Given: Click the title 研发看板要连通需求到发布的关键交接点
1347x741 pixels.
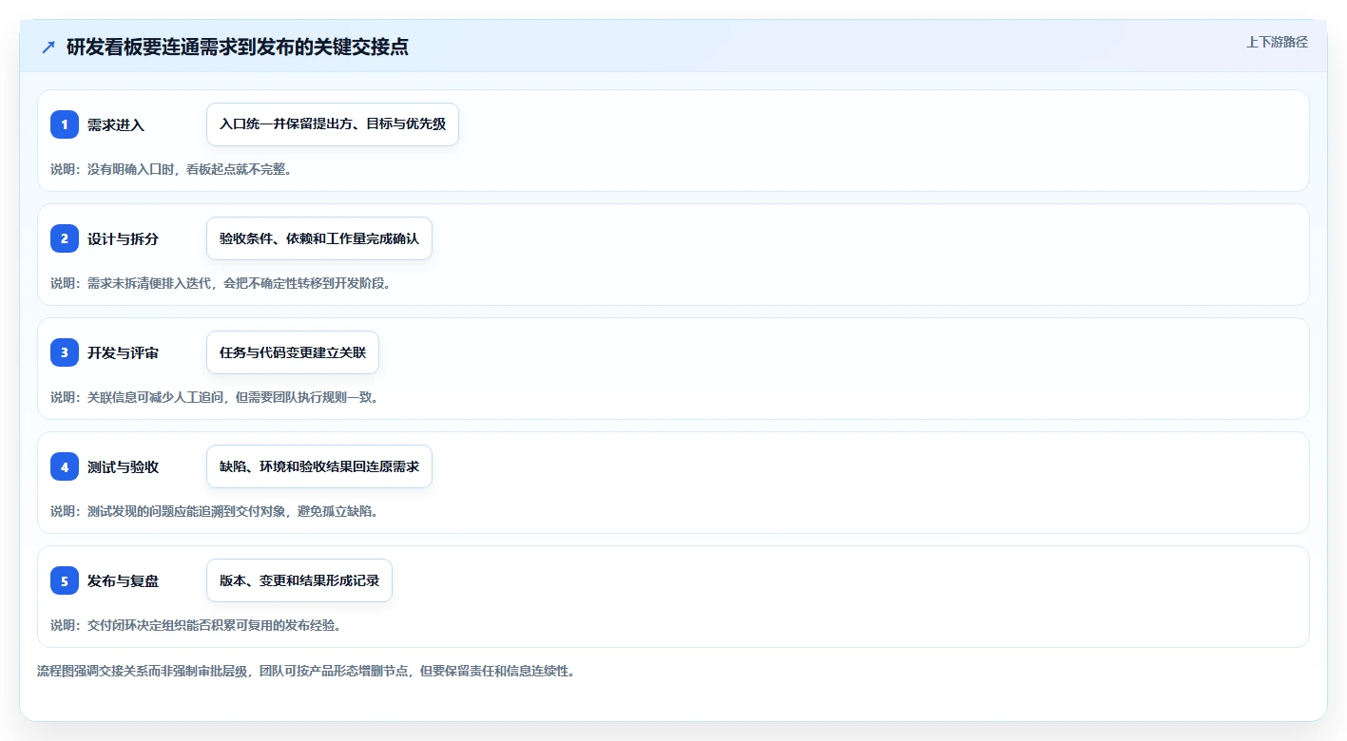Looking at the screenshot, I should tap(238, 47).
